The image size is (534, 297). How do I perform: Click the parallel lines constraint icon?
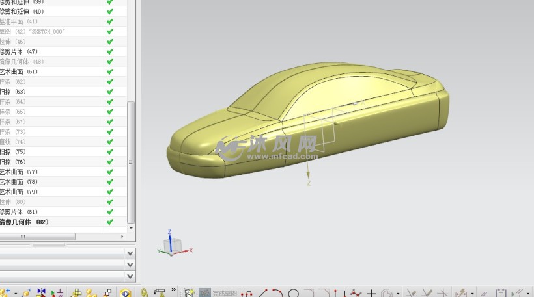pyautogui.click(x=484, y=294)
